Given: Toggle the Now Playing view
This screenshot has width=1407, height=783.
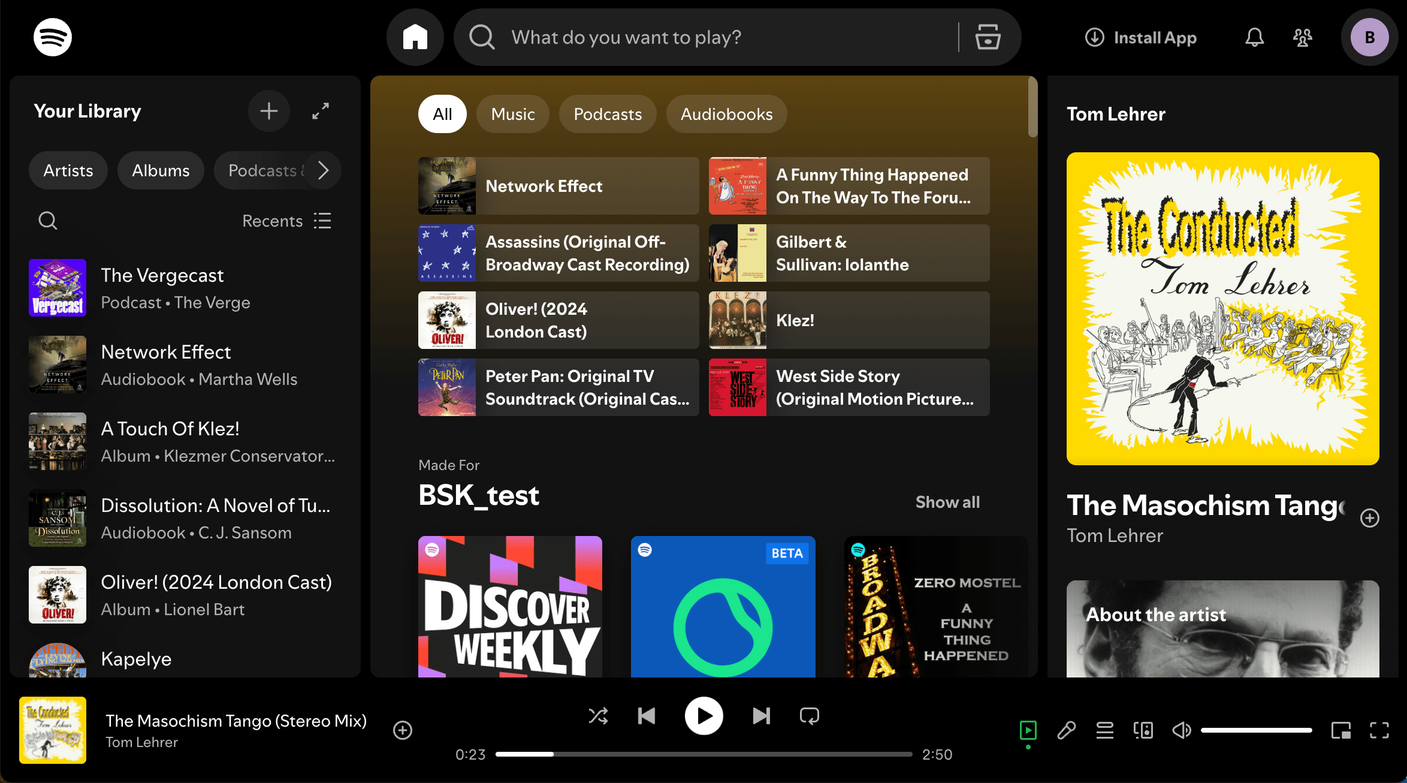Looking at the screenshot, I should click(x=1028, y=730).
